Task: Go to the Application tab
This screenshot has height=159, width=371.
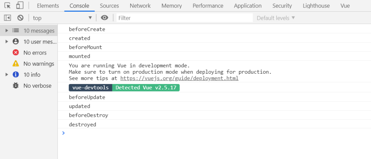Action: tap(248, 6)
